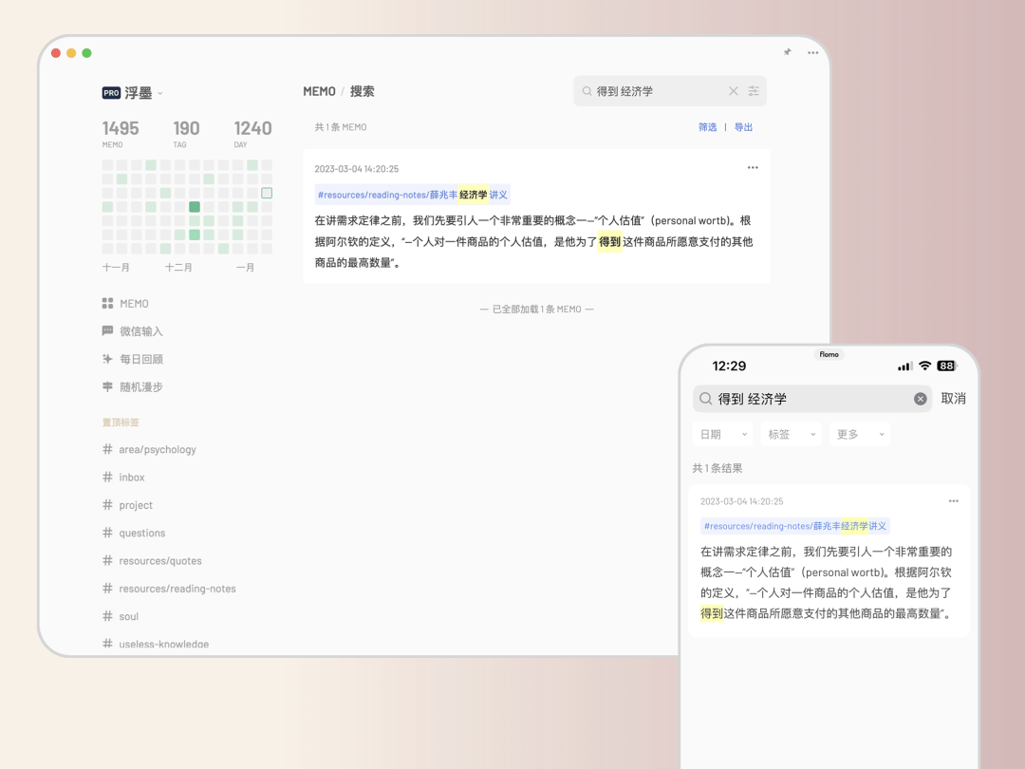Open the MEMO sidebar item
Viewport: 1025px width, 769px height.
(125, 304)
